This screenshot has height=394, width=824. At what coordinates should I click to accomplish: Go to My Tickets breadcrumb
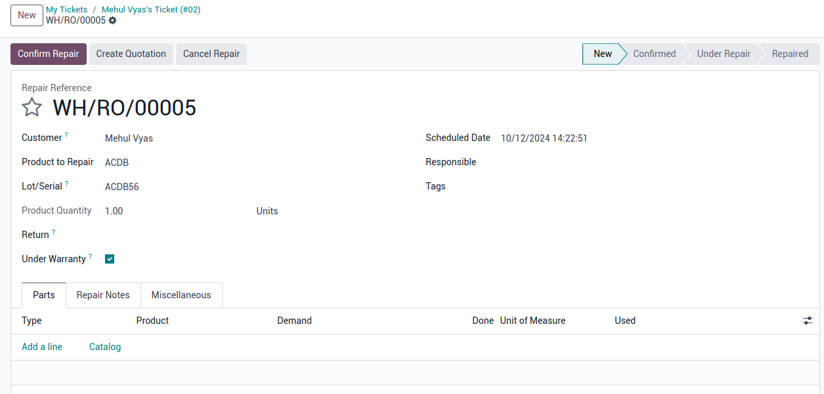click(x=67, y=10)
